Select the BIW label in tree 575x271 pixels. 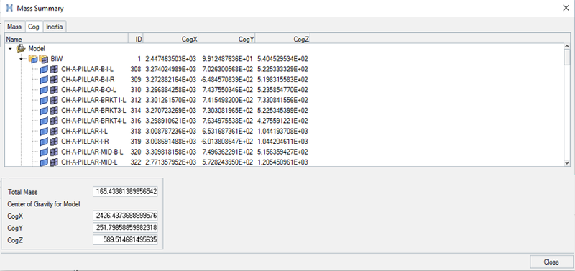[57, 59]
